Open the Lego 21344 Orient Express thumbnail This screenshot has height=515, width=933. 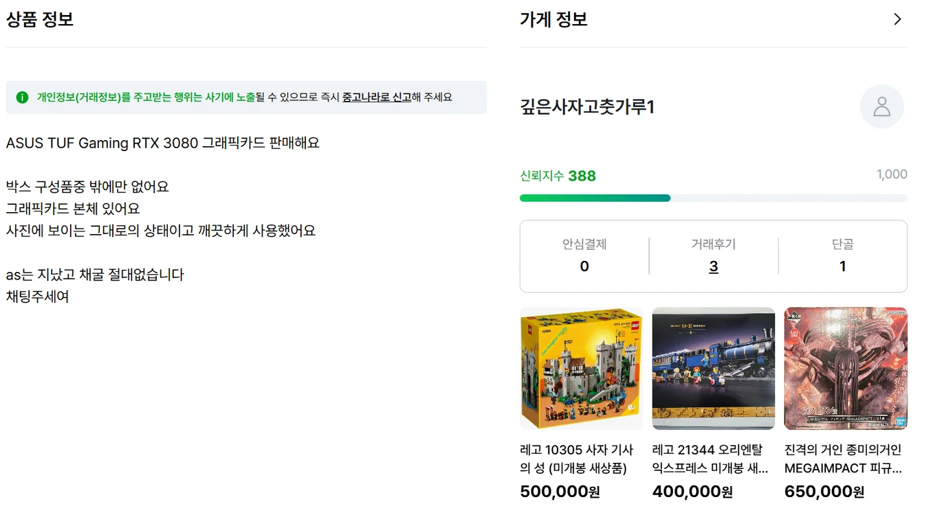tap(714, 368)
